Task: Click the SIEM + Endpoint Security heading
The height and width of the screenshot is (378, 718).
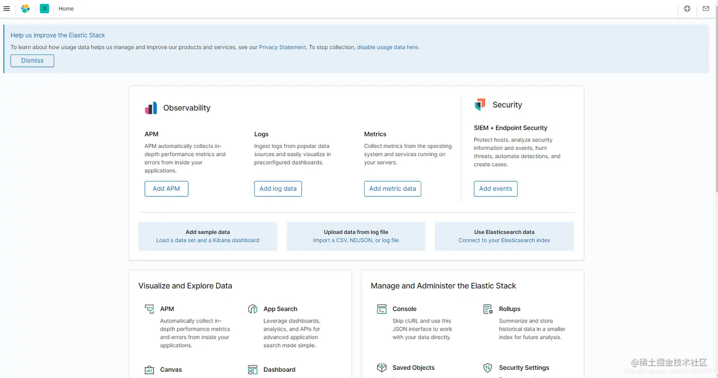Action: (x=510, y=128)
